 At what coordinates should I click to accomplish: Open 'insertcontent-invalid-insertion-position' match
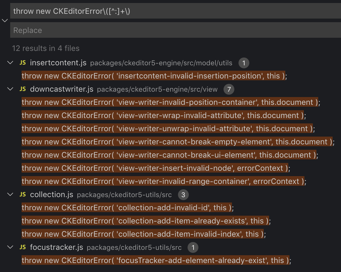point(154,76)
